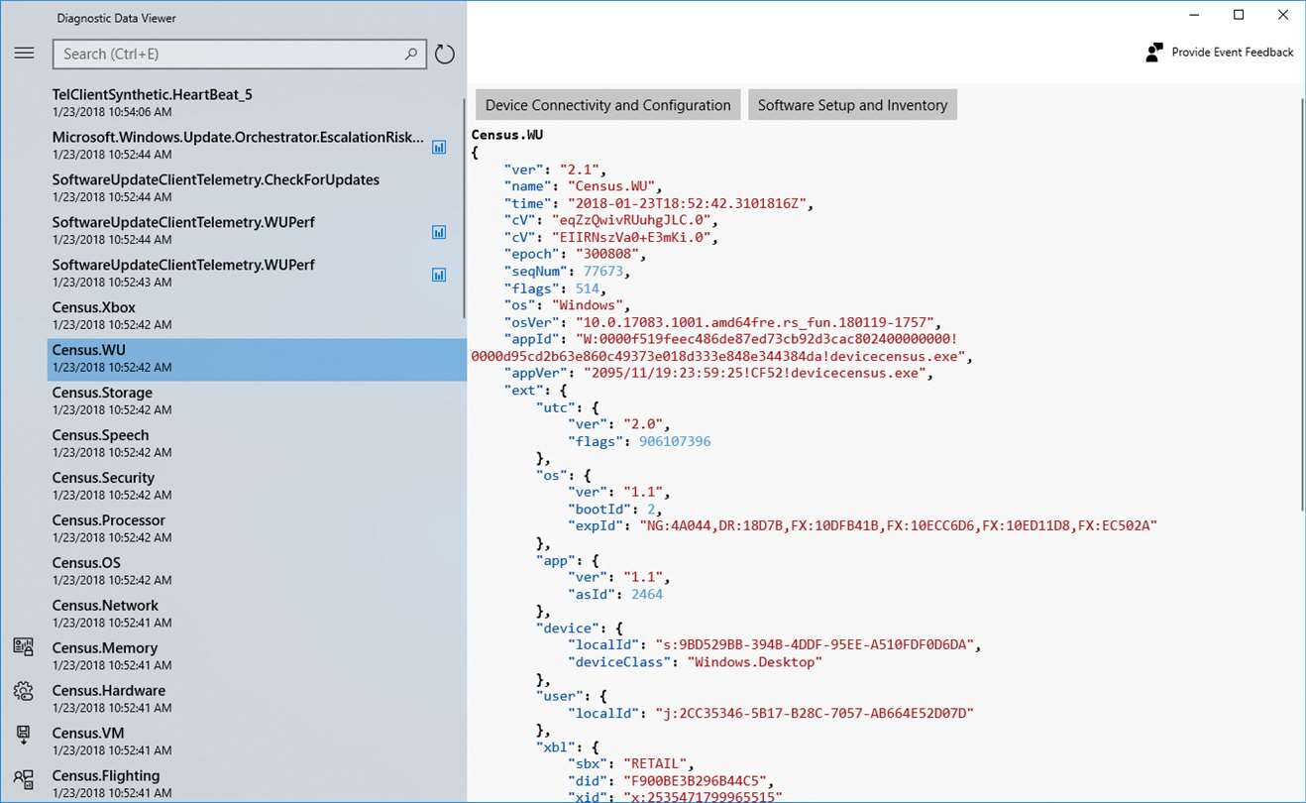Open the hamburger navigation menu
The image size is (1306, 803).
[x=24, y=54]
